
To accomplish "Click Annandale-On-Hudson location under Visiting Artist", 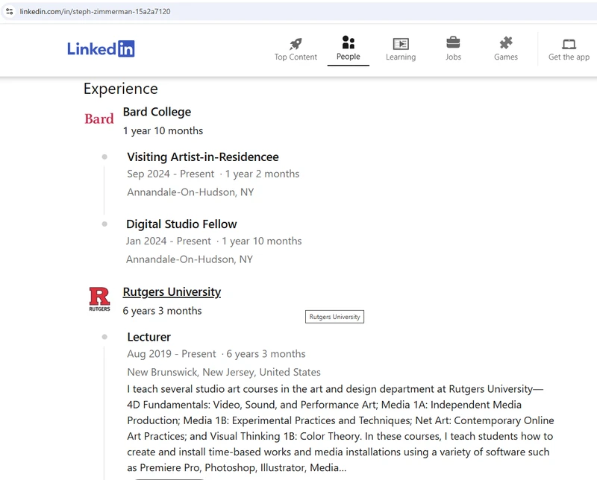I will tap(190, 192).
